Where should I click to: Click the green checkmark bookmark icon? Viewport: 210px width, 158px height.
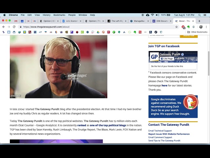[x=114, y=32]
